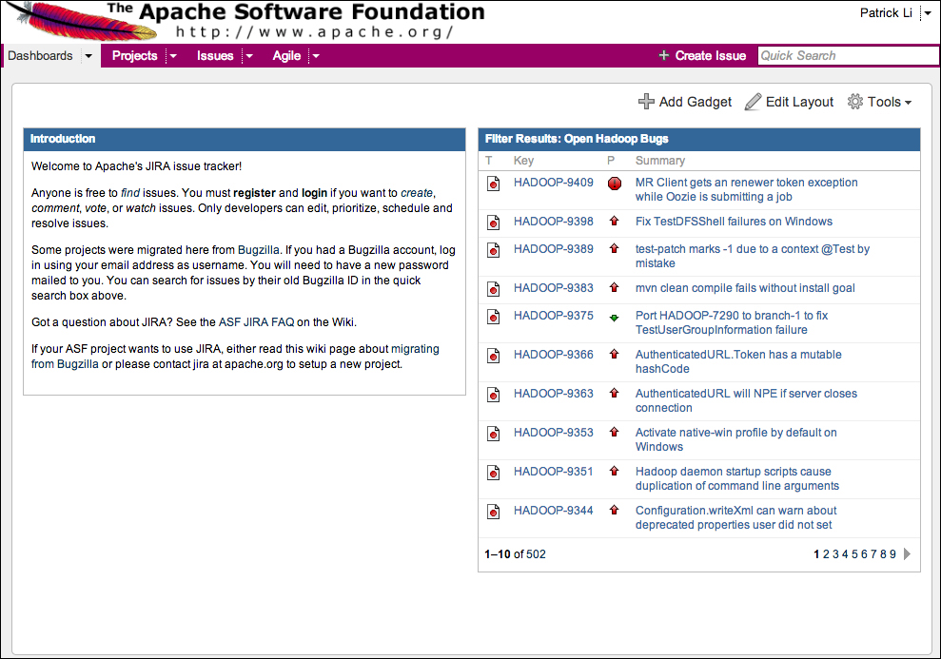Image resolution: width=941 pixels, height=659 pixels.
Task: Open issue key HADOOP-9363
Action: pos(554,394)
